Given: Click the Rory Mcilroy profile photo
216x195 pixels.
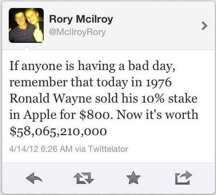Looking at the screenshot, I should click(x=26, y=25).
